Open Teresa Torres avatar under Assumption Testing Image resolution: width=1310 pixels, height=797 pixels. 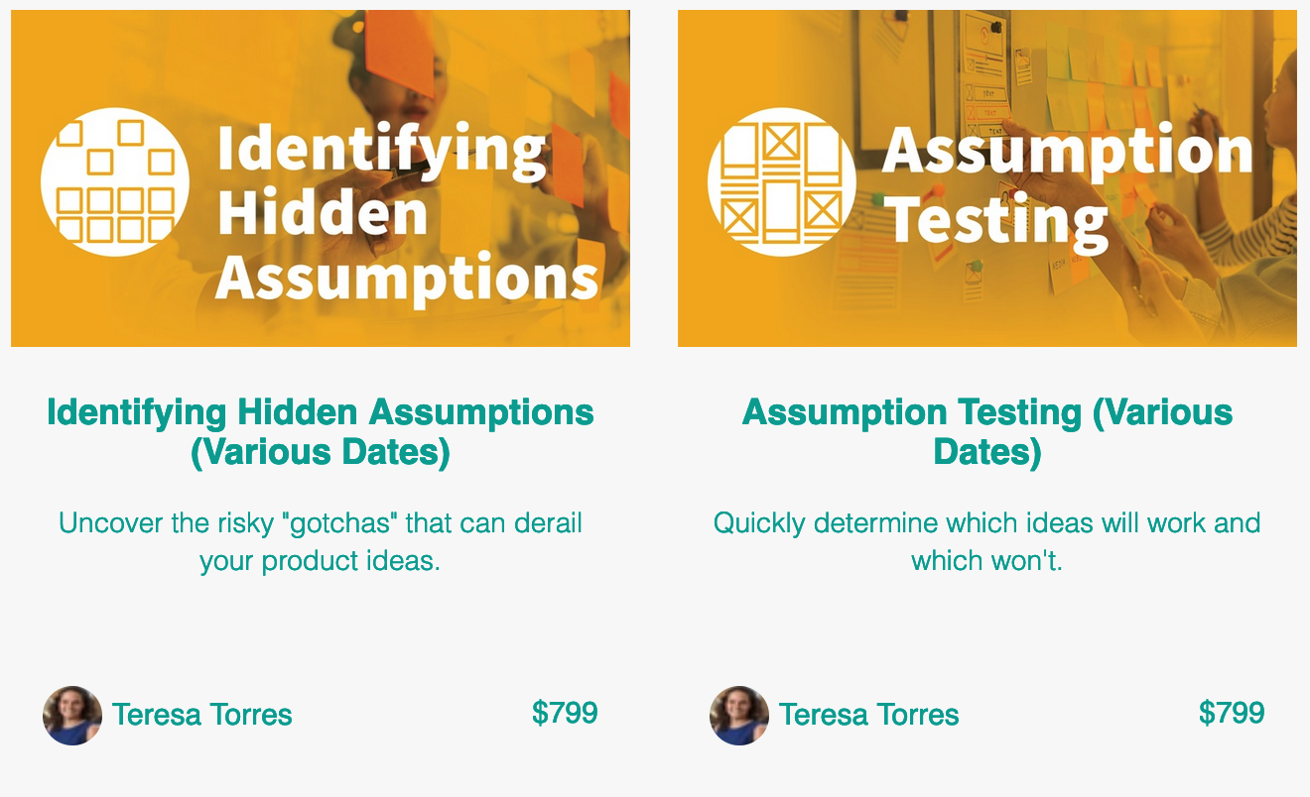click(x=739, y=715)
